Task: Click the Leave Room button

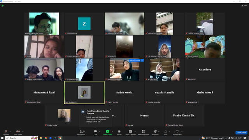Action: pos(241,133)
